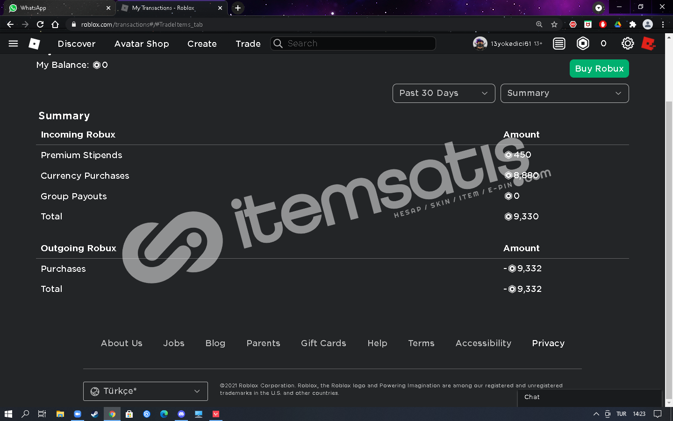Open the Discover page
673x421 pixels.
pyautogui.click(x=77, y=44)
